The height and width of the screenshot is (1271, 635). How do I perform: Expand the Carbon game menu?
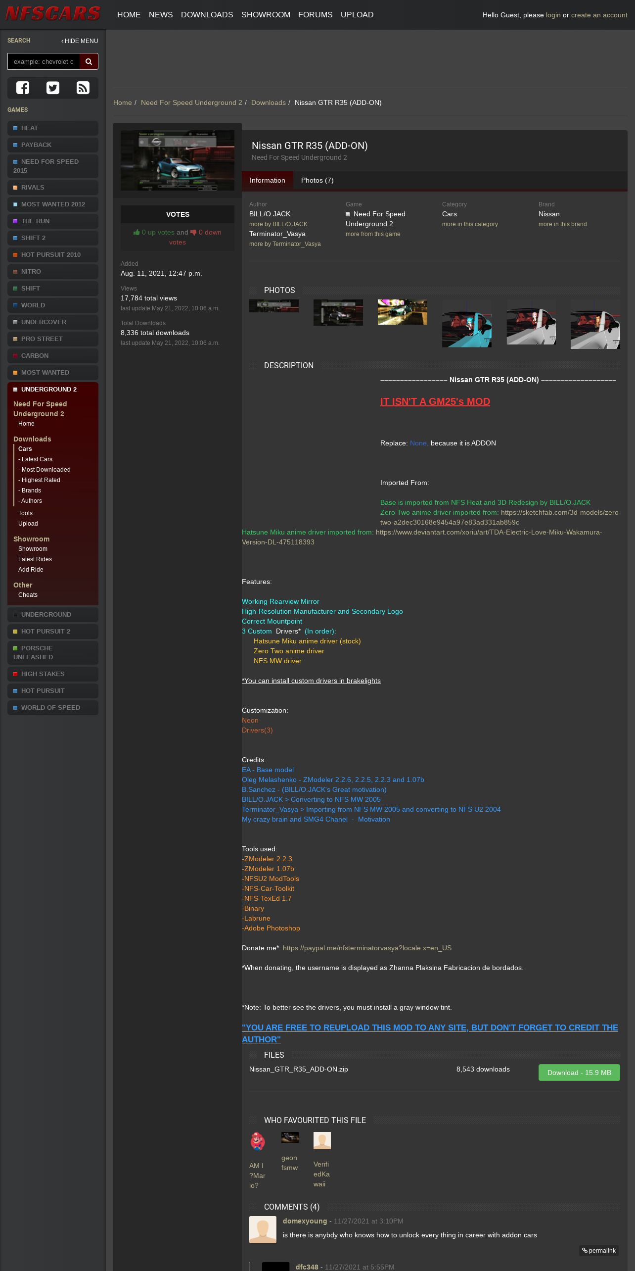pos(53,356)
